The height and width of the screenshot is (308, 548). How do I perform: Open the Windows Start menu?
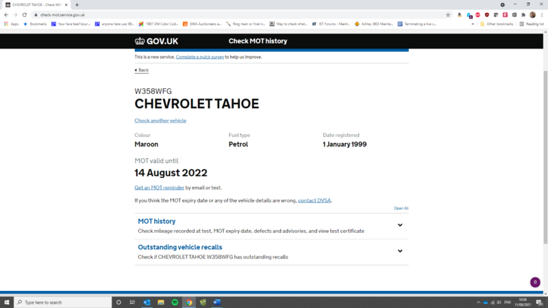7,303
